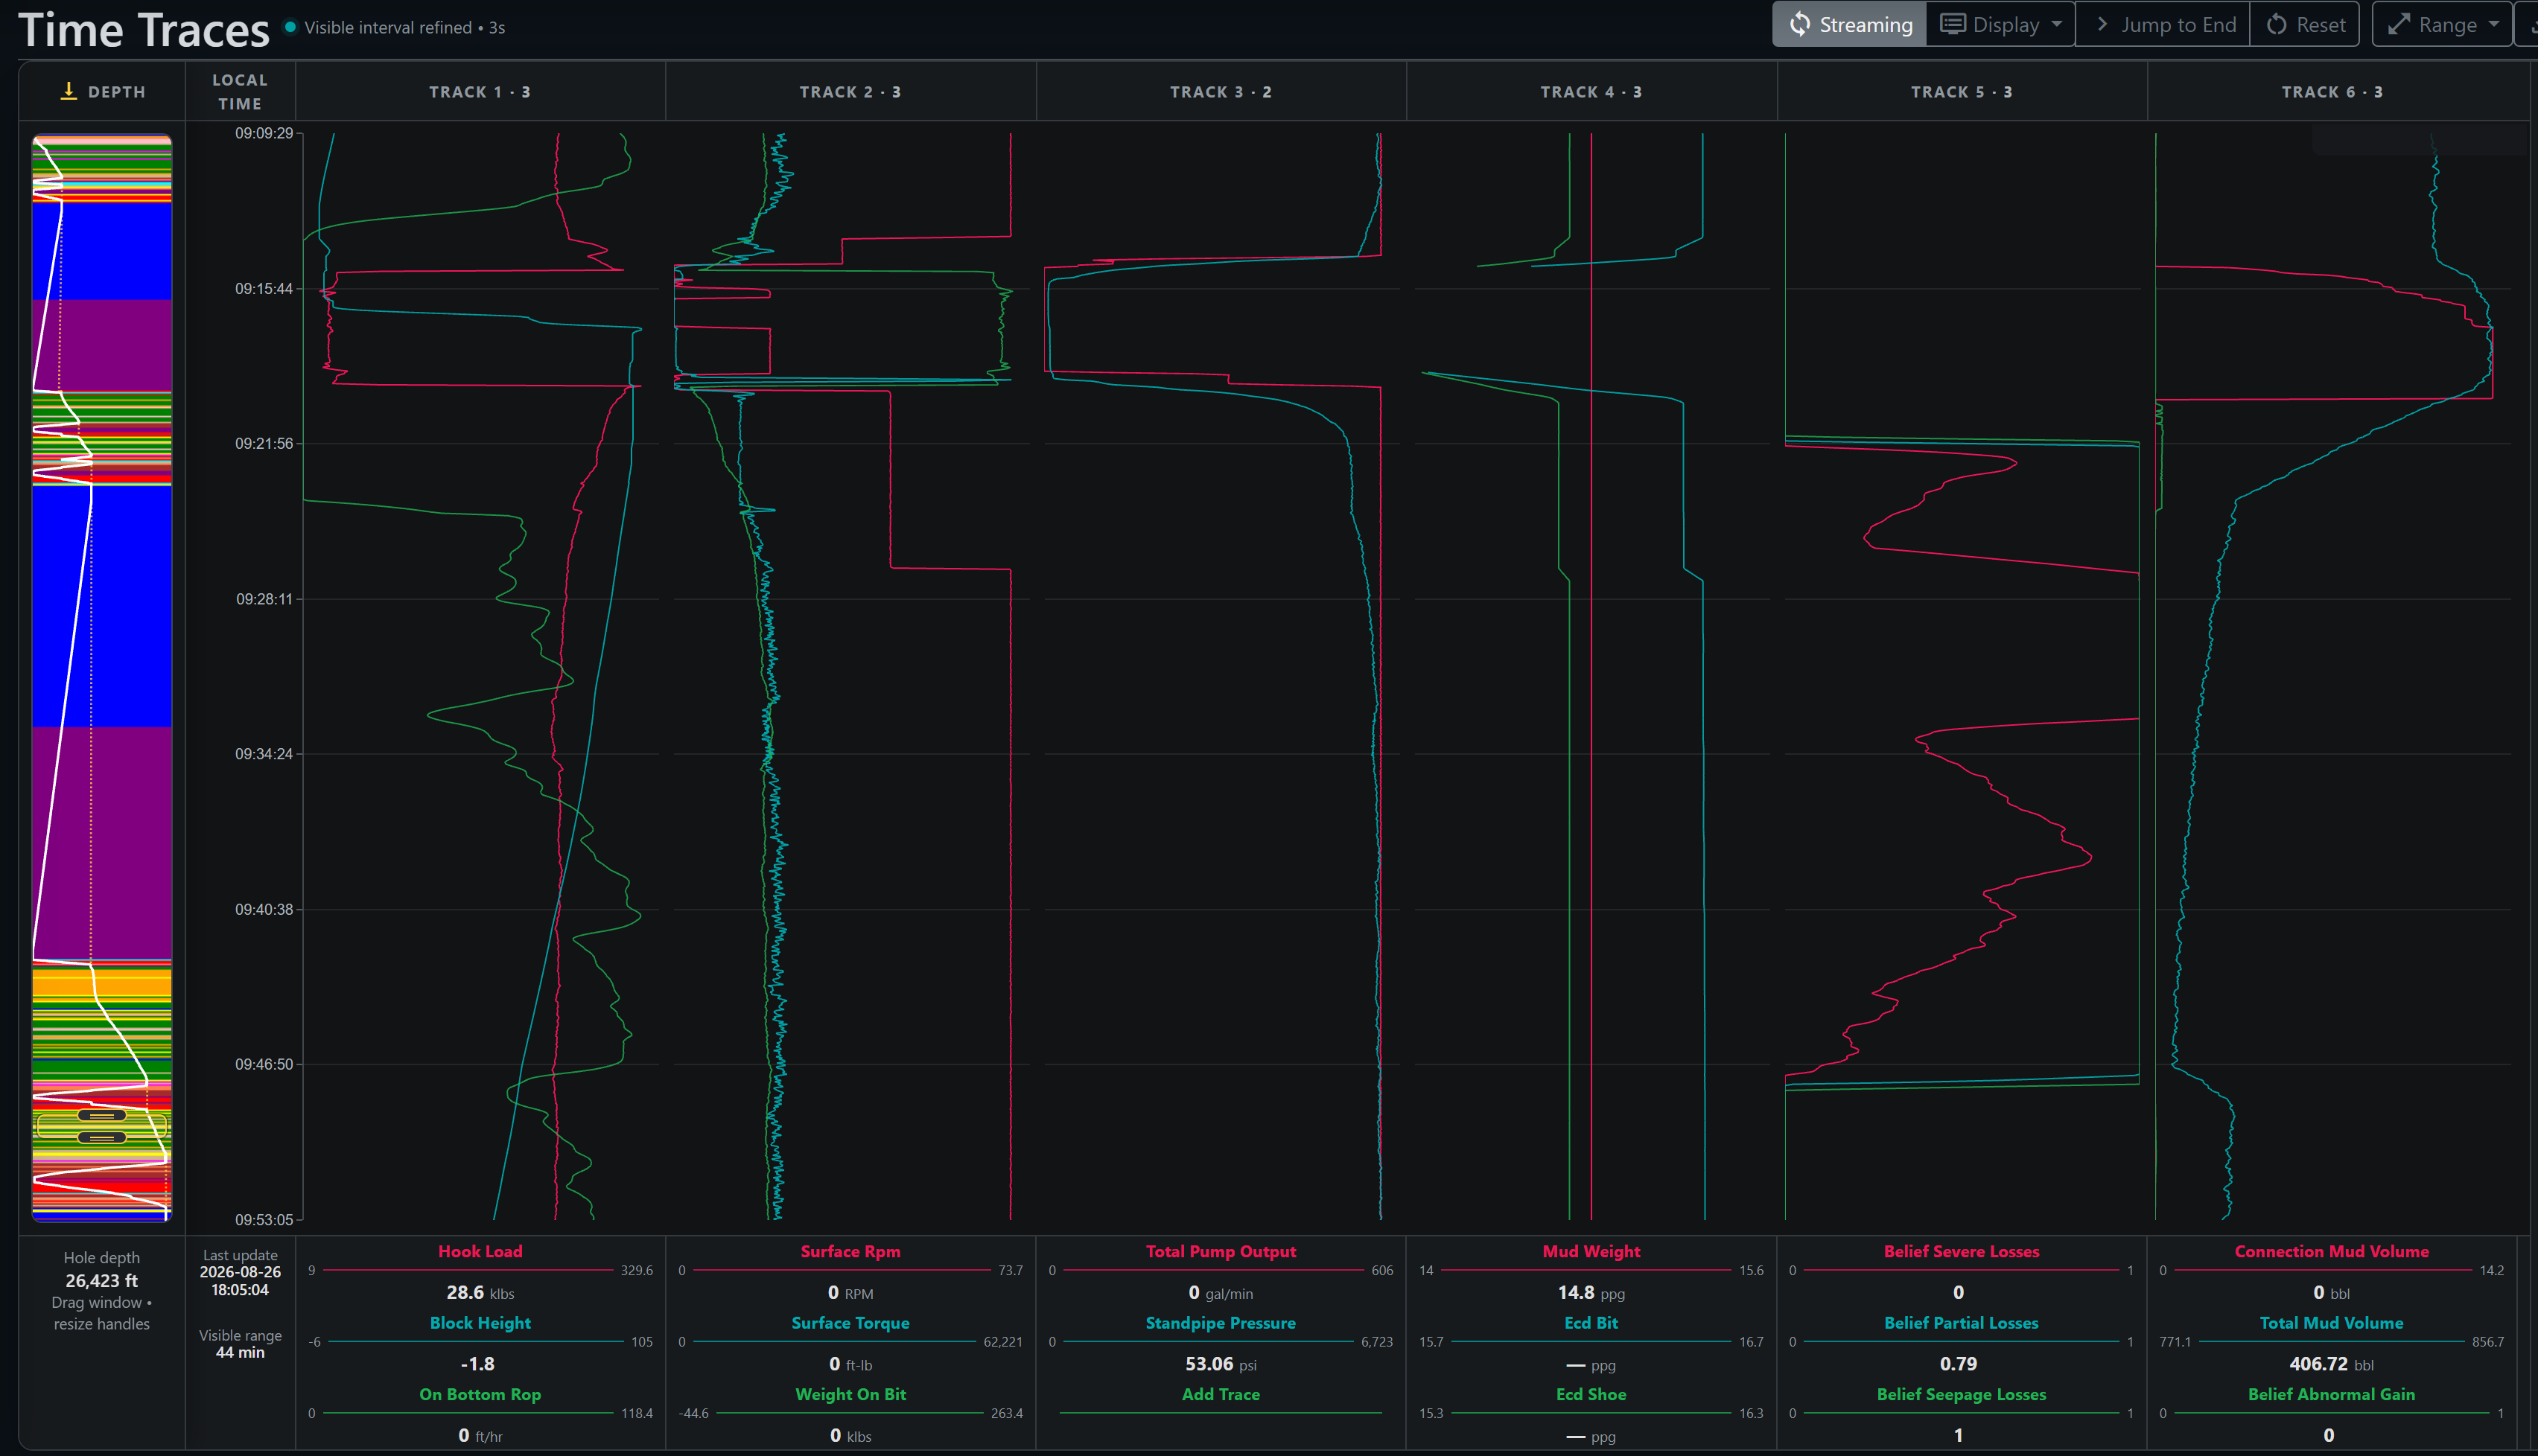Click the Belief Severe Losses label

1961,1251
